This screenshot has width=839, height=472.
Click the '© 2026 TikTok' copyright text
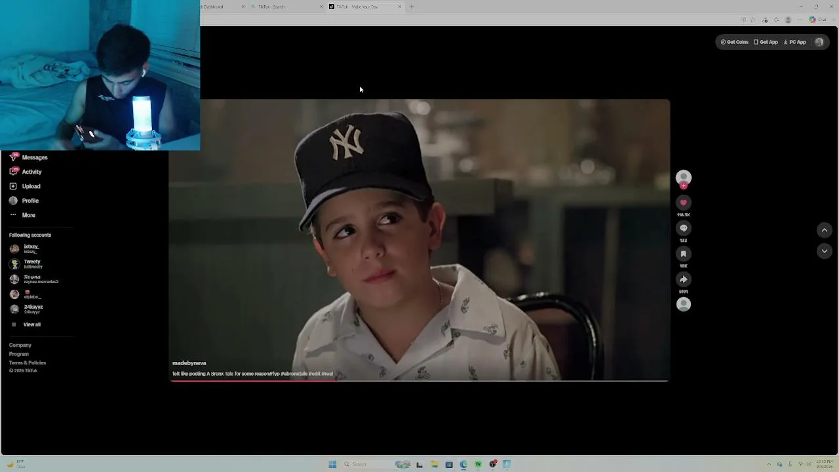coord(23,371)
